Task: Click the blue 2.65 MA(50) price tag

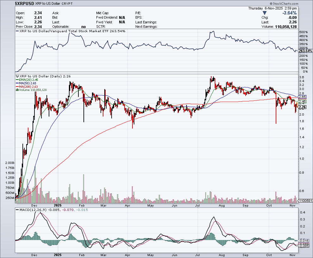Action: [303, 97]
